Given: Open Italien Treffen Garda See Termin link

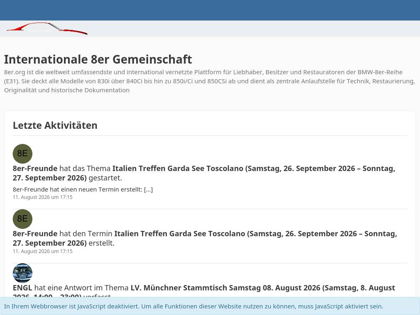Looking at the screenshot, I should [205, 238].
